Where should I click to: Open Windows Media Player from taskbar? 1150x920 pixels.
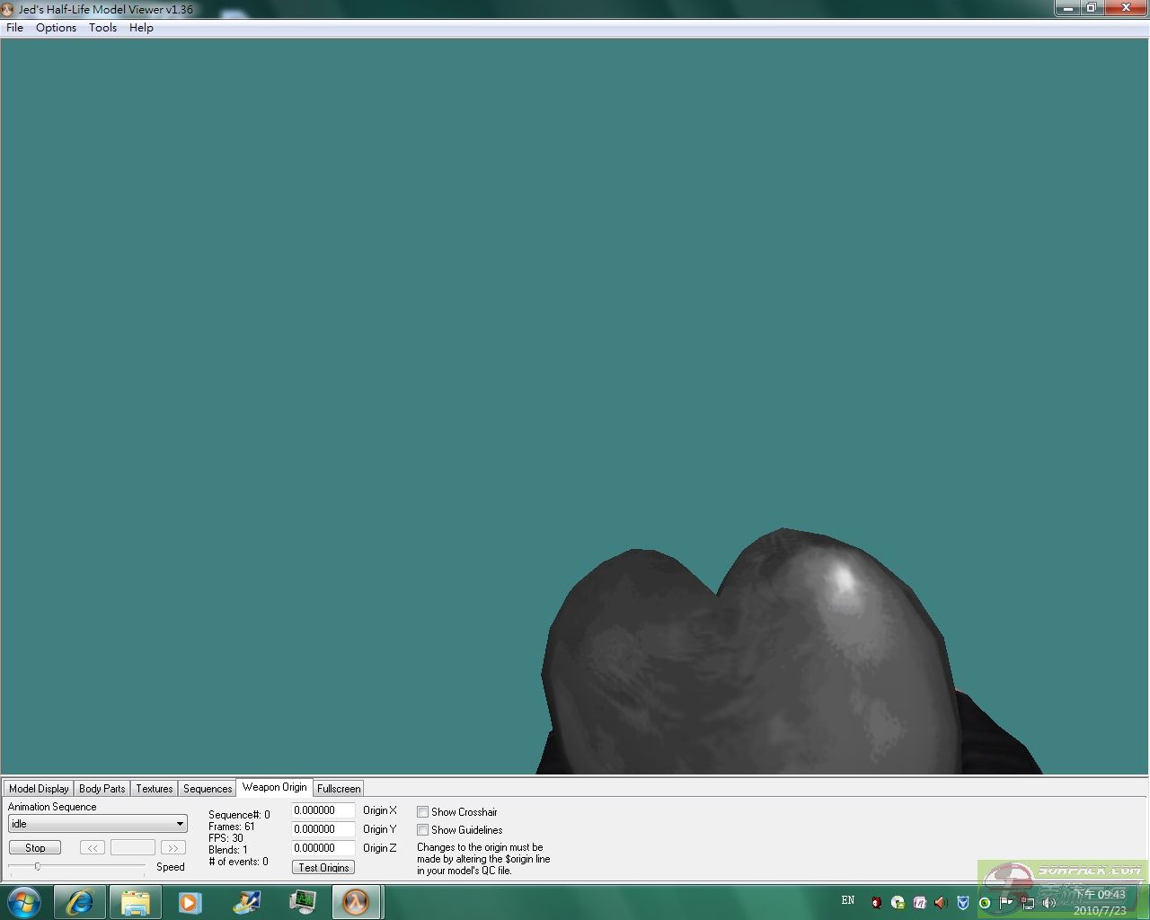point(190,902)
